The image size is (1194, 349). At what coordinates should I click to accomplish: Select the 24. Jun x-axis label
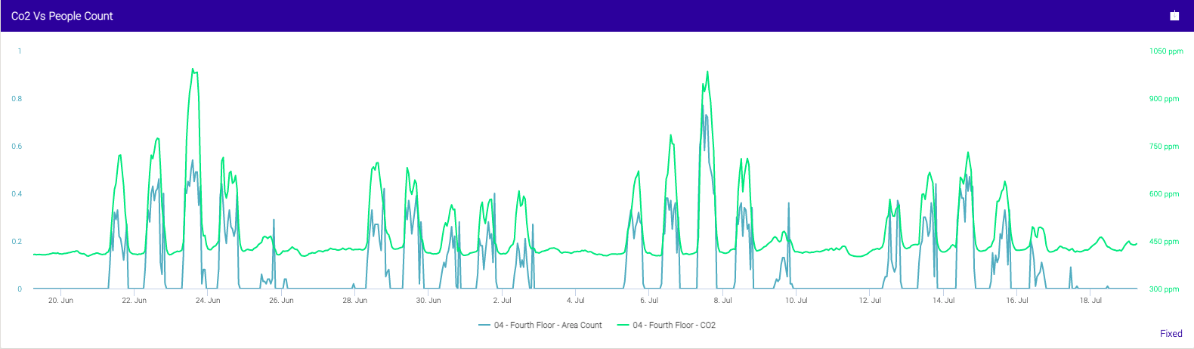click(x=208, y=301)
